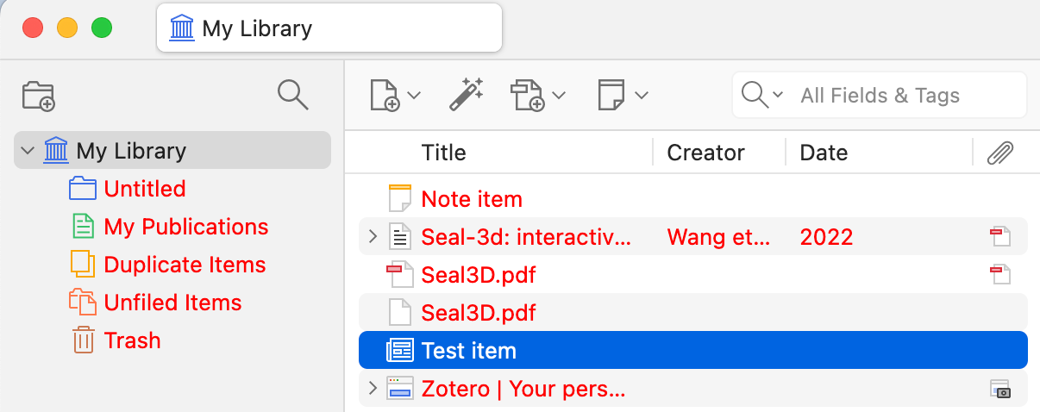Open the search mode dropdown arrow

778,95
